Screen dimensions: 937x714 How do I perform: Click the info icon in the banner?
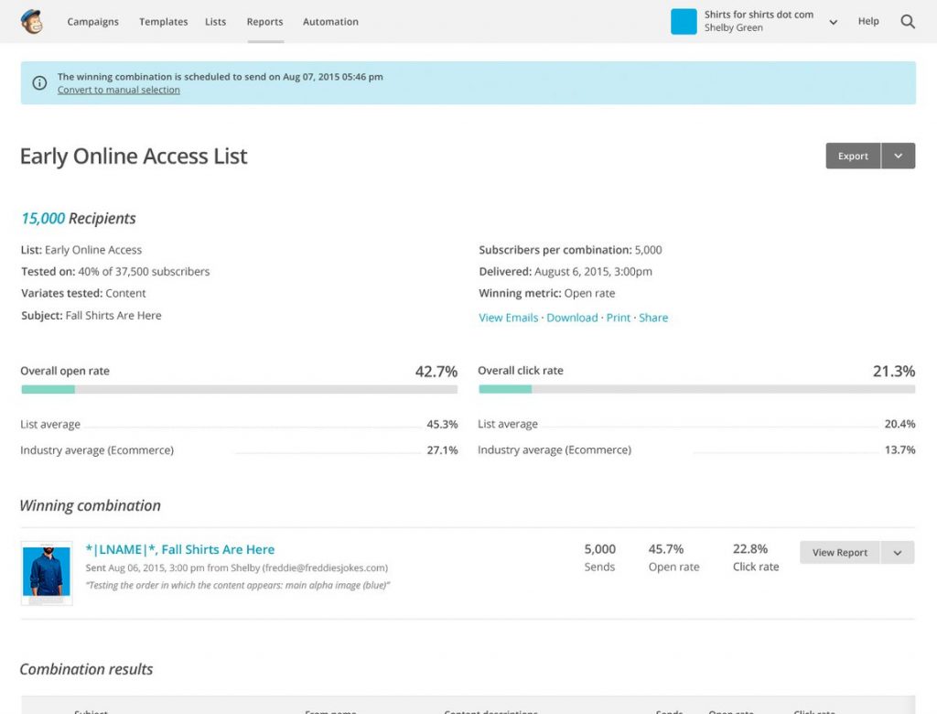point(39,83)
